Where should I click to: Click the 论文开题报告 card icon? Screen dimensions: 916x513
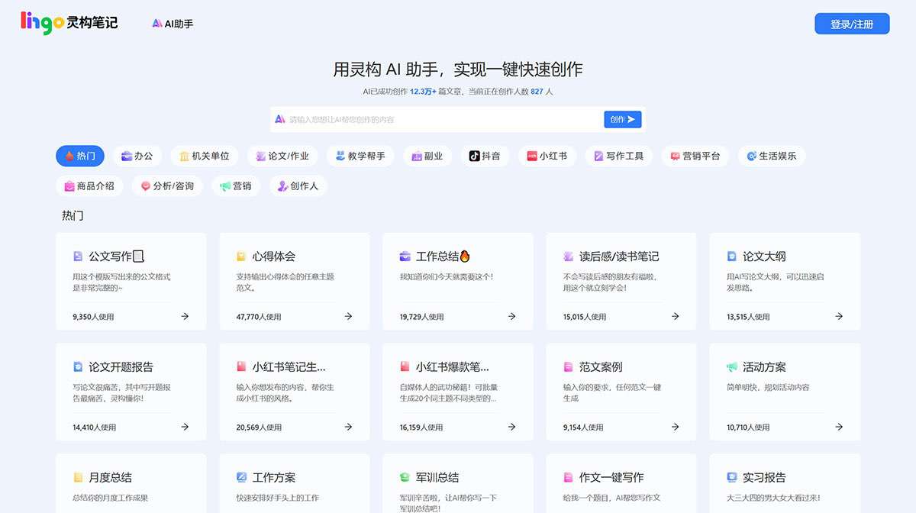click(x=78, y=366)
